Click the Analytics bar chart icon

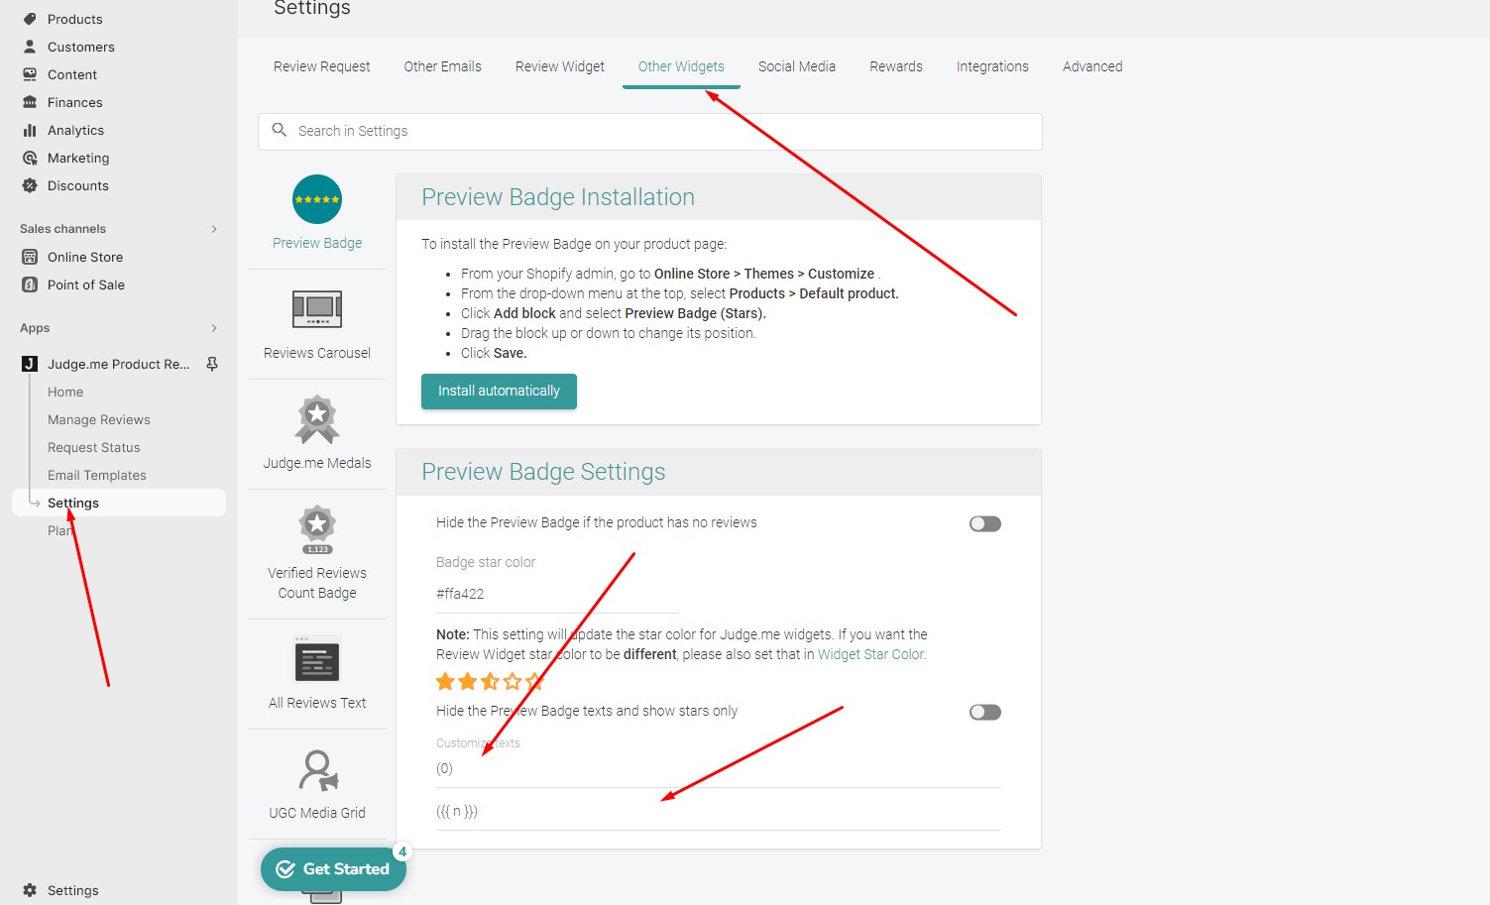pyautogui.click(x=30, y=130)
